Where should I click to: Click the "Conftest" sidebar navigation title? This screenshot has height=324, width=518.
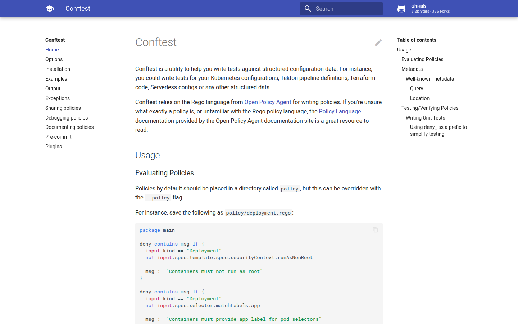click(x=55, y=40)
